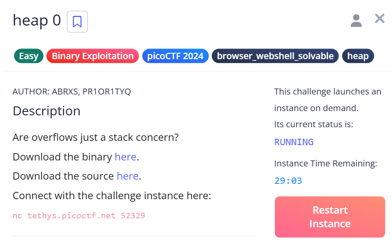Click the user profile icon
The image size is (392, 243).
[356, 20]
